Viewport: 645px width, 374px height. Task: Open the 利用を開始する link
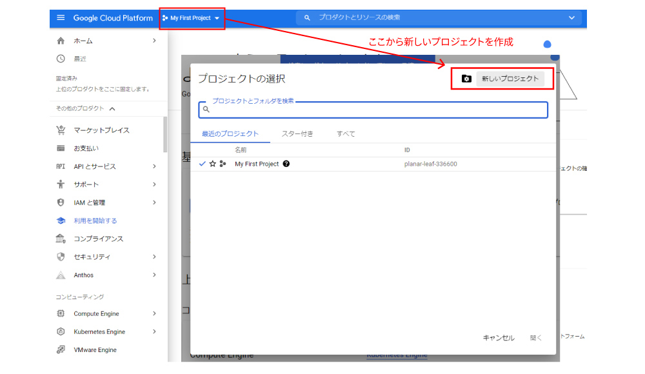tap(95, 221)
